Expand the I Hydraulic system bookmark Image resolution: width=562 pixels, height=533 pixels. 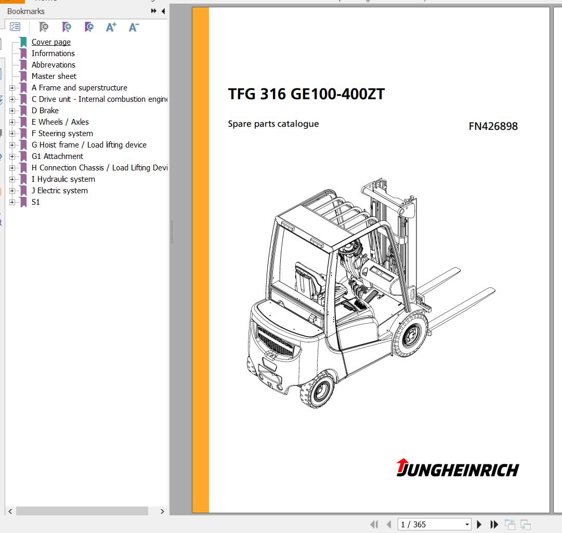pyautogui.click(x=13, y=179)
